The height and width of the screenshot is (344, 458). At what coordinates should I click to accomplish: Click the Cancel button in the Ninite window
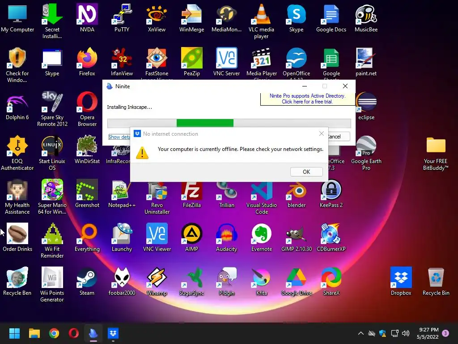[x=339, y=137]
